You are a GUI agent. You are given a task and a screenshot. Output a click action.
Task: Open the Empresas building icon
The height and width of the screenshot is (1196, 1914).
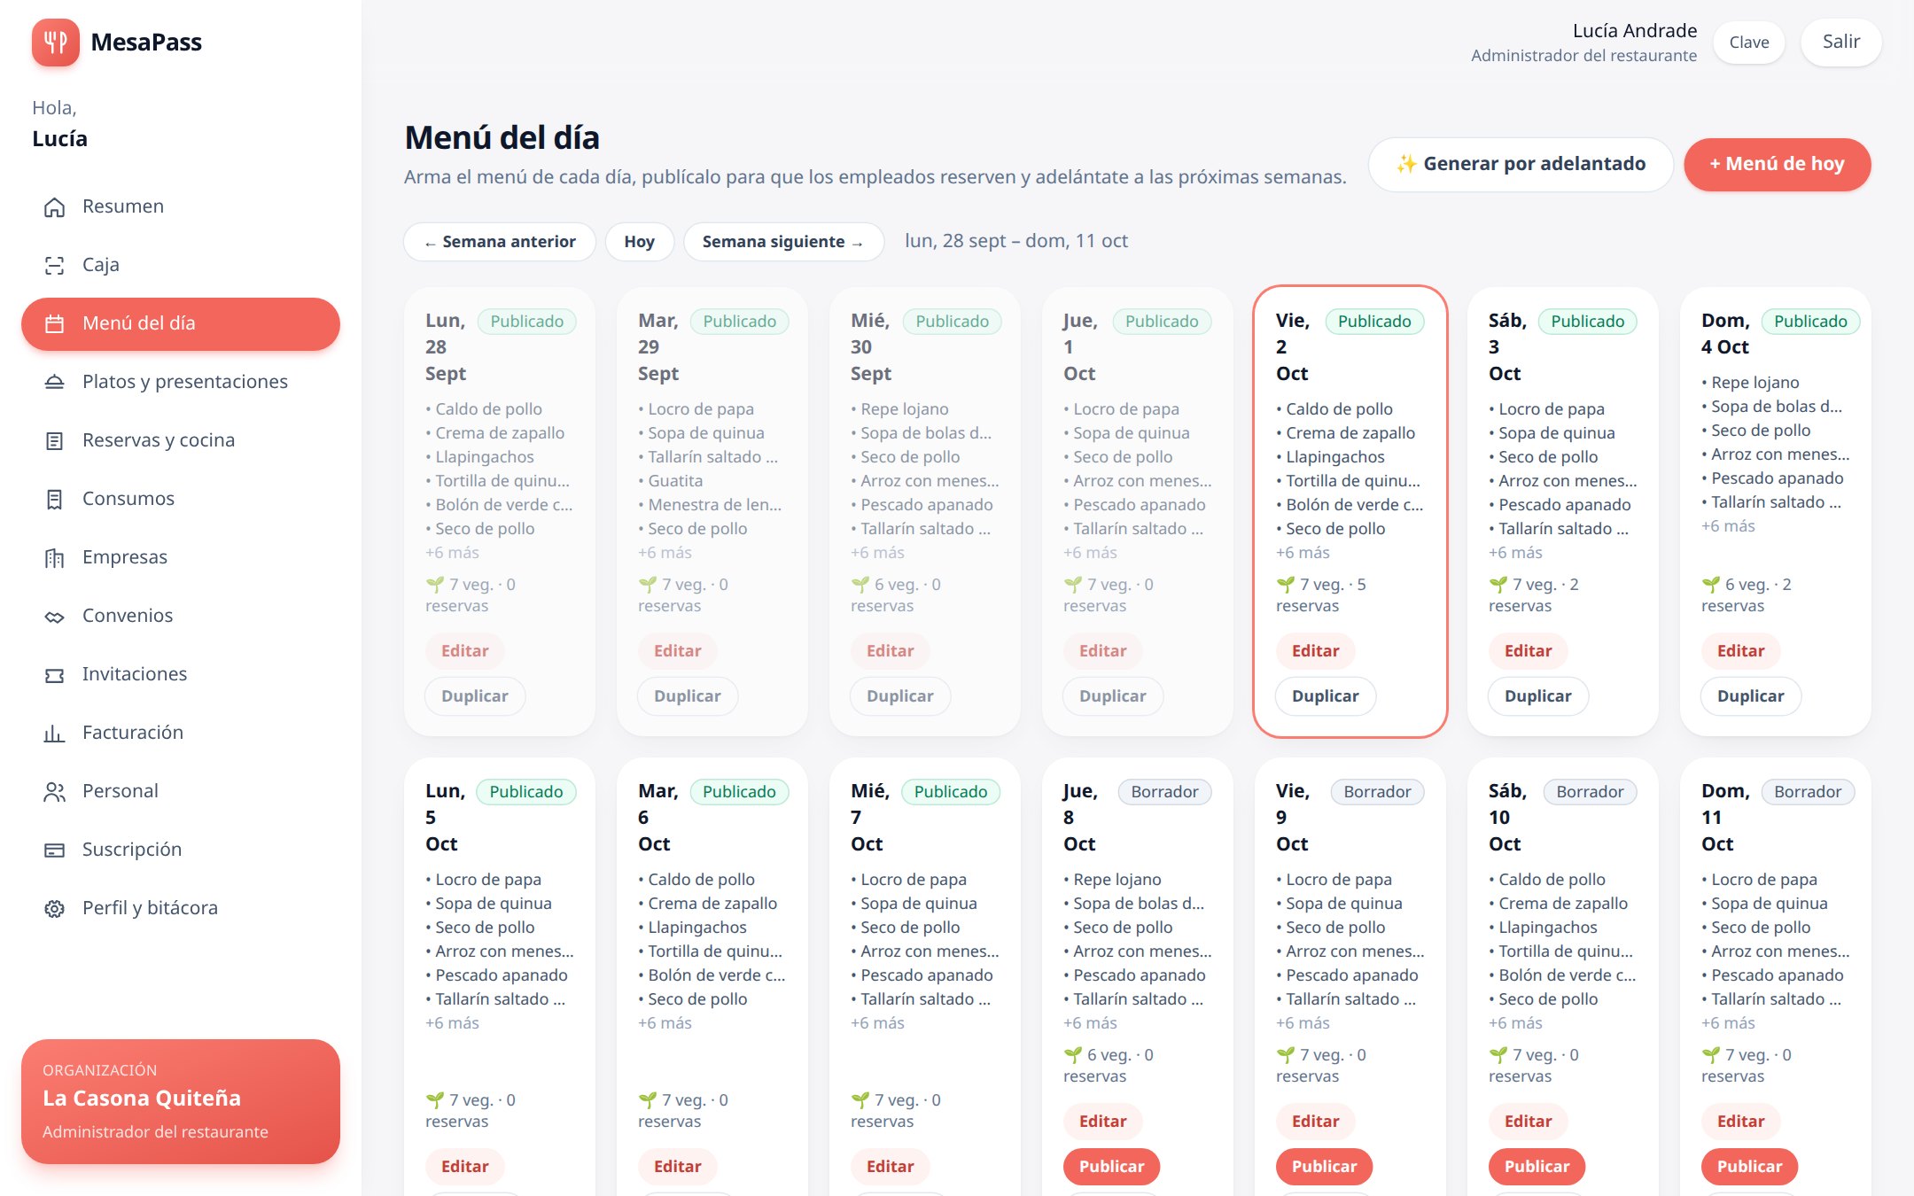(x=55, y=557)
